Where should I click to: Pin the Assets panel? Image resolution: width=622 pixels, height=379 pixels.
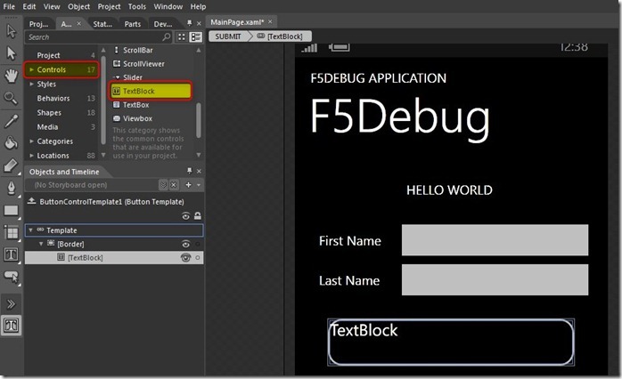[190, 23]
